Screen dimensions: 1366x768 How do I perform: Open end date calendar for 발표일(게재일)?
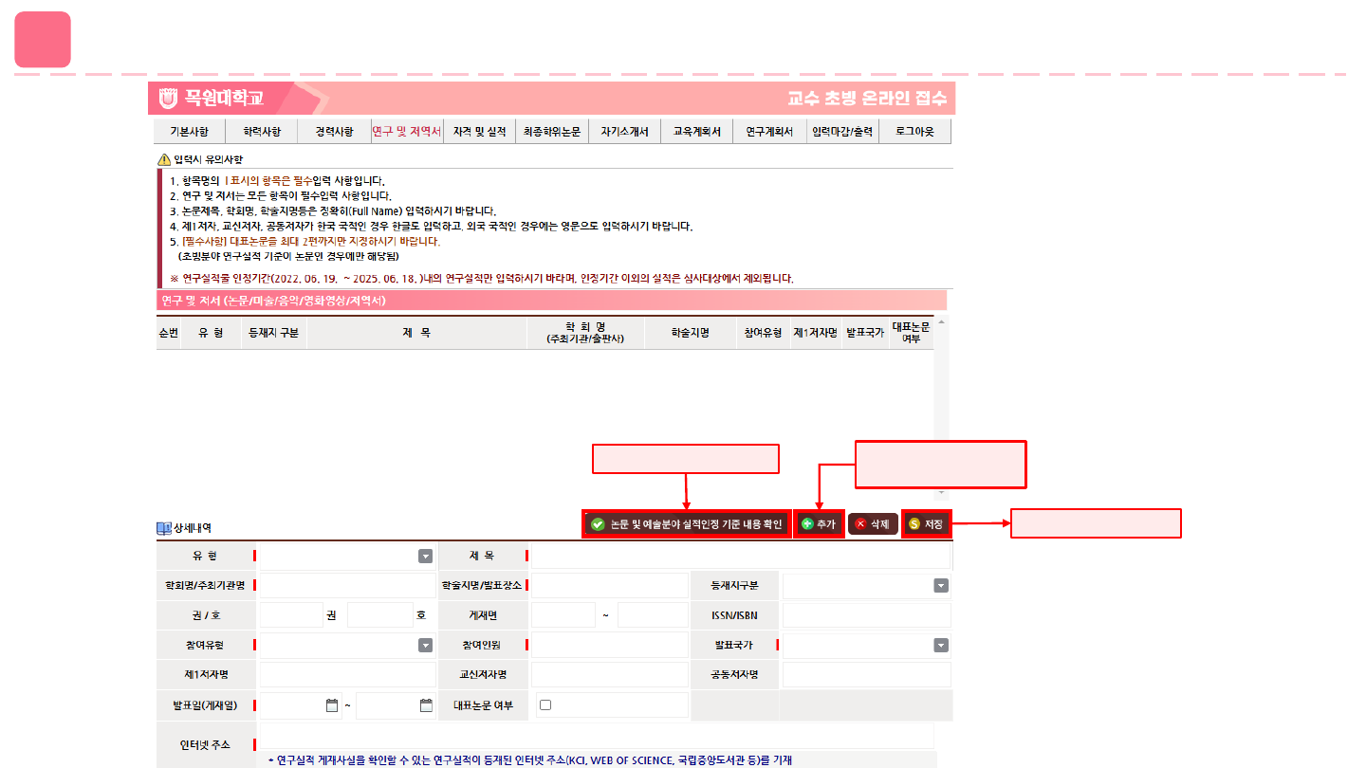426,705
